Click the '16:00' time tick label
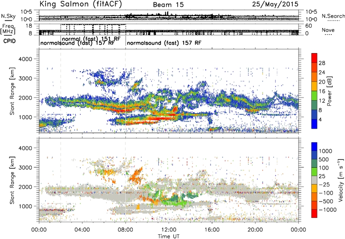345x239 pixels. coord(212,230)
